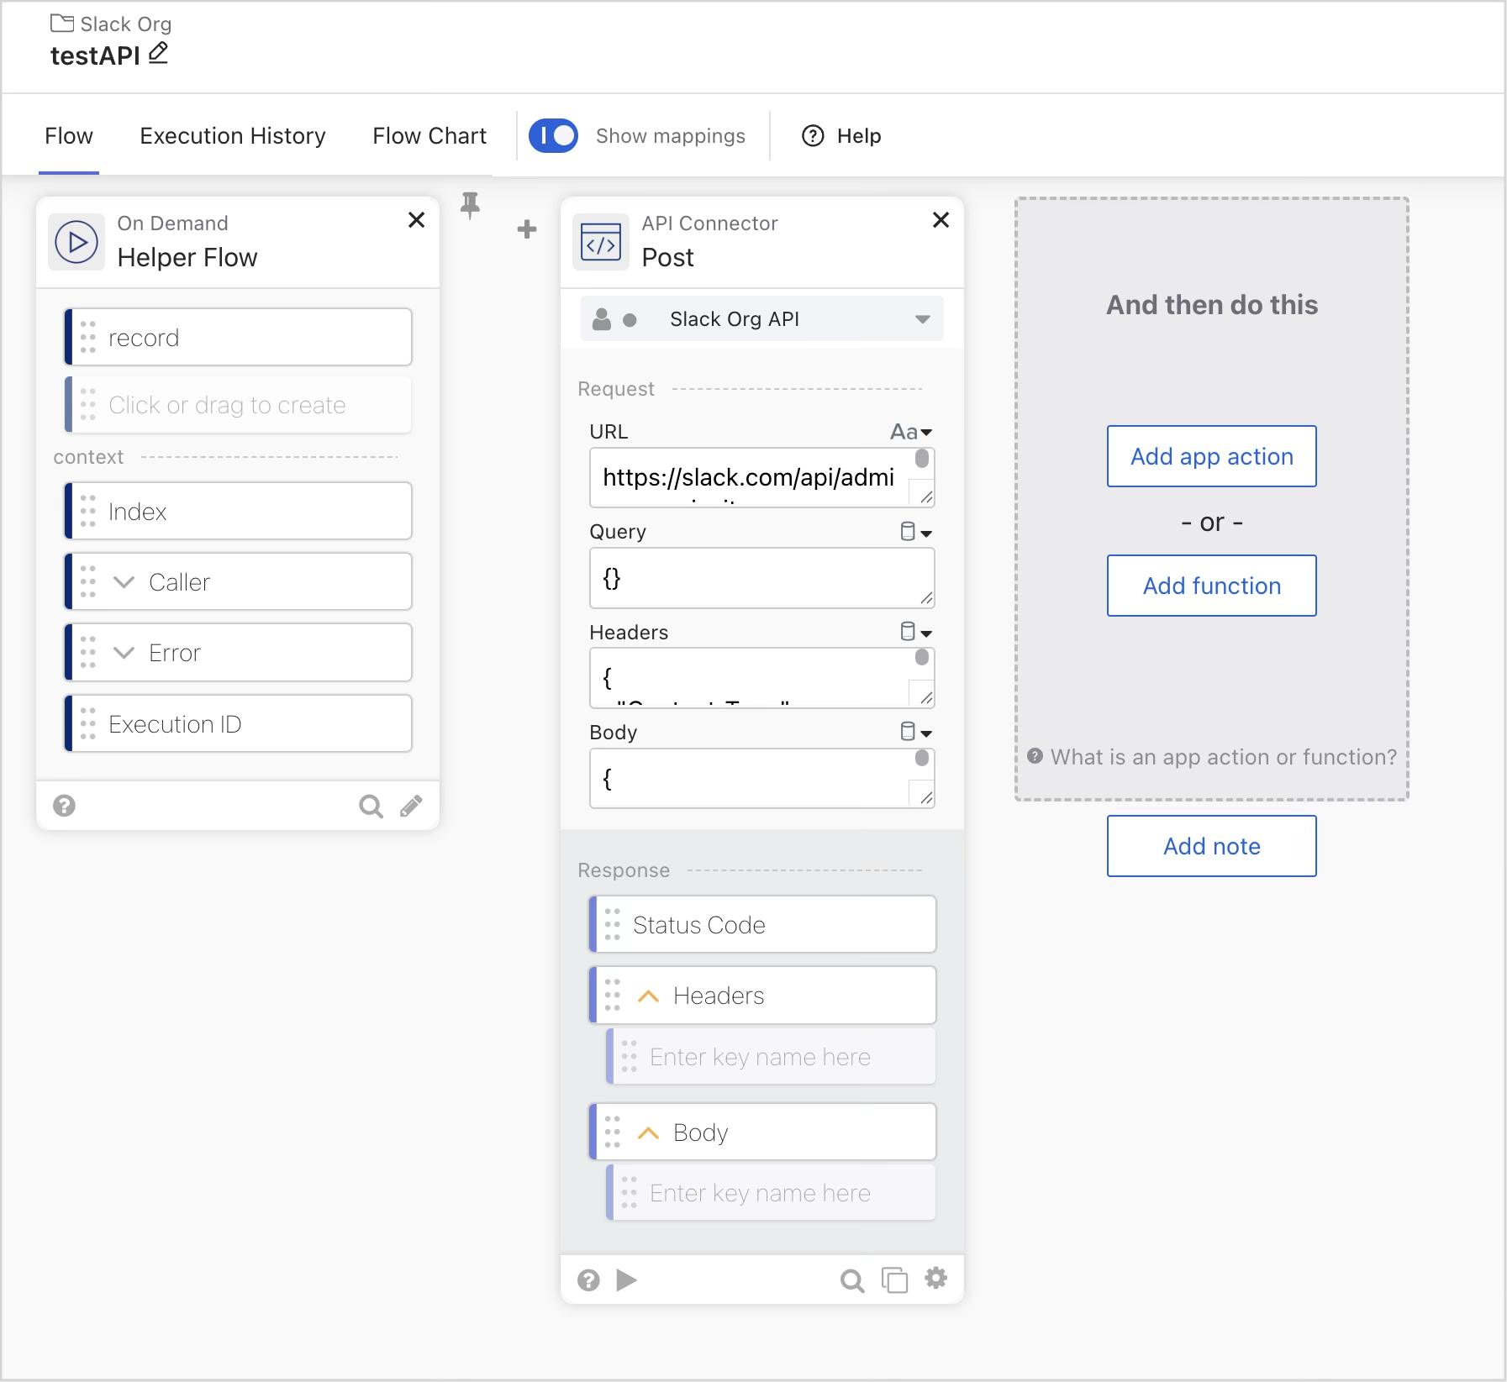Open the Aa text options for URL
The width and height of the screenshot is (1507, 1382).
coord(908,431)
